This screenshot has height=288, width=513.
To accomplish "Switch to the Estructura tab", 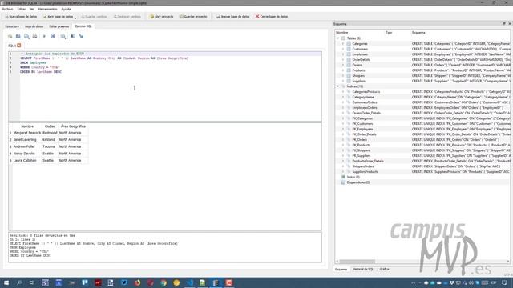I will tap(12, 26).
